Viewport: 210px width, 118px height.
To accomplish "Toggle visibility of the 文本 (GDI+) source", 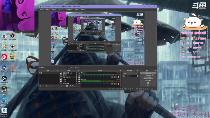I will (x=76, y=77).
